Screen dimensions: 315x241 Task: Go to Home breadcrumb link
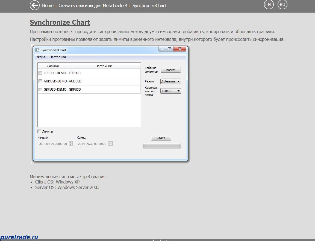pyautogui.click(x=48, y=5)
